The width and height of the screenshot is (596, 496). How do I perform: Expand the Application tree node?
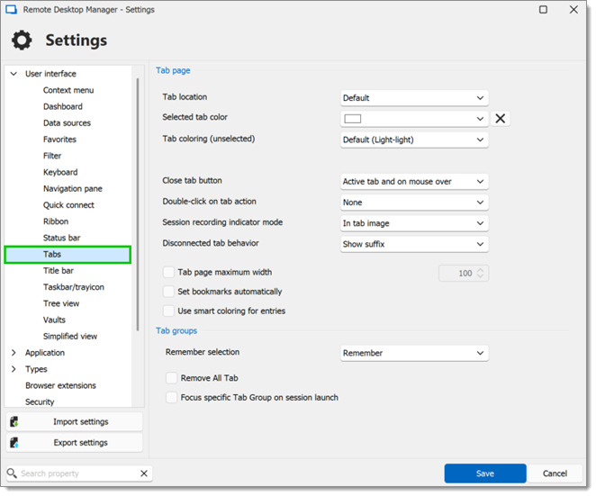[x=14, y=353]
